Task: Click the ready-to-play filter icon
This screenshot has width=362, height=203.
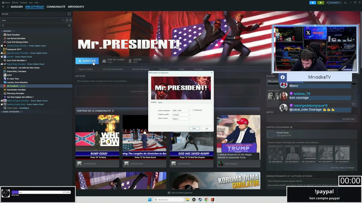Action: coord(71,20)
